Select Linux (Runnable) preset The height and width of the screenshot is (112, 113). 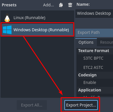pos(37,18)
